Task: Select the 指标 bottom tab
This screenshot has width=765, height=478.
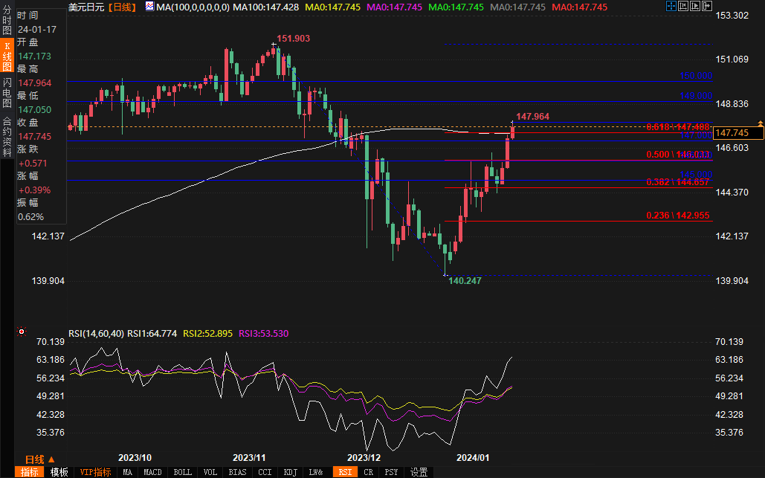Action: pos(29,471)
